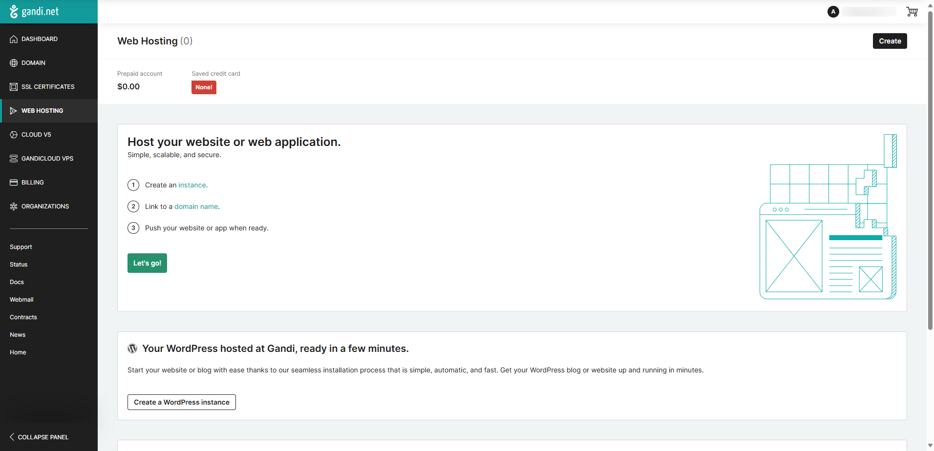Open the Docs link
Image resolution: width=934 pixels, height=451 pixels.
point(17,282)
